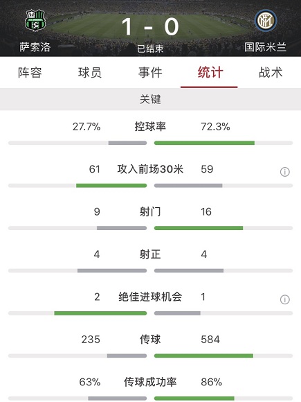
Task: Tap the 传球成功率 stat label
Action: click(150, 382)
